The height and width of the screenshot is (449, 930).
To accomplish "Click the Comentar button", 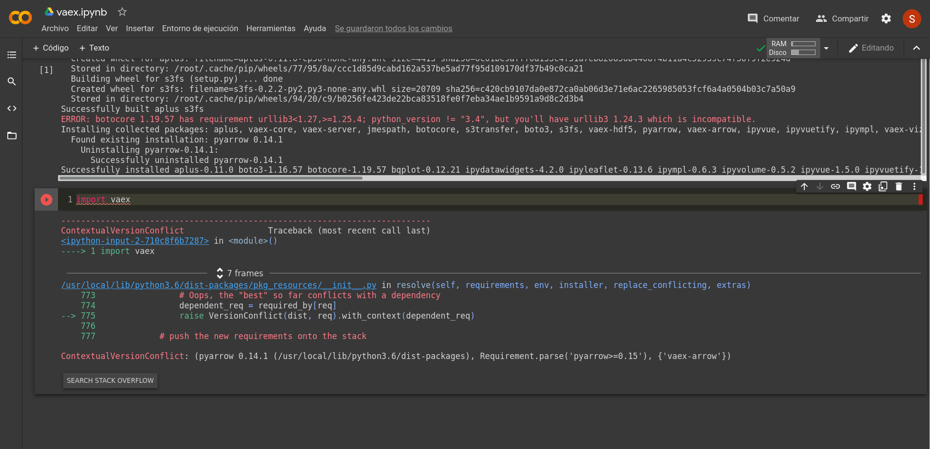I will [x=773, y=18].
